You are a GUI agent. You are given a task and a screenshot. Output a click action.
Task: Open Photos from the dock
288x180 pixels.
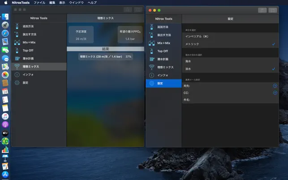pyautogui.click(x=5, y=75)
